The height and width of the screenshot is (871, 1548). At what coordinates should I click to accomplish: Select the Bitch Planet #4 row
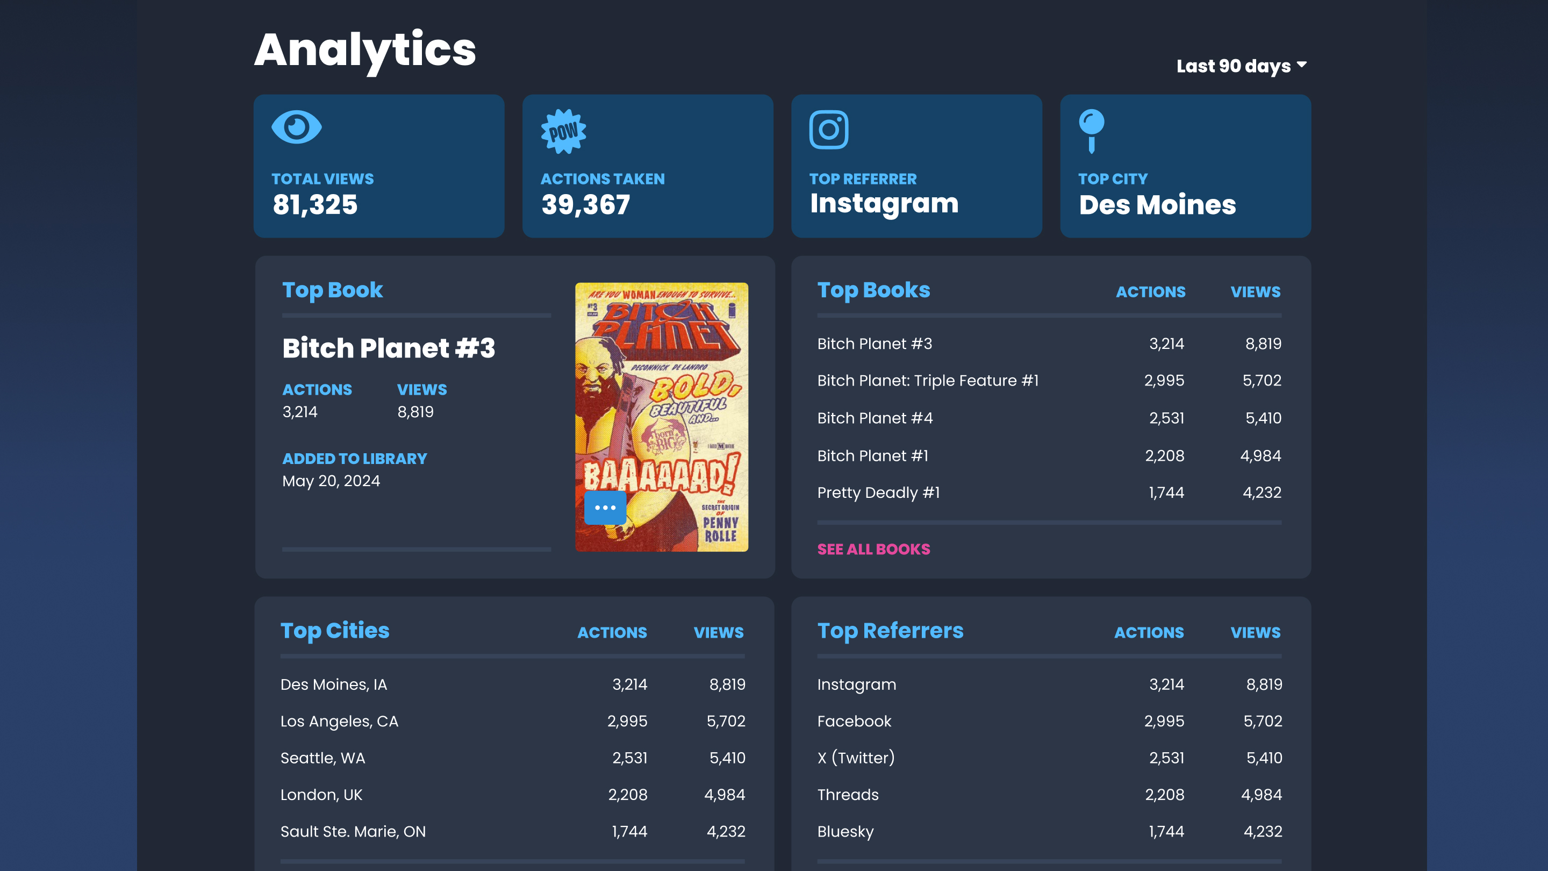[x=1049, y=418]
